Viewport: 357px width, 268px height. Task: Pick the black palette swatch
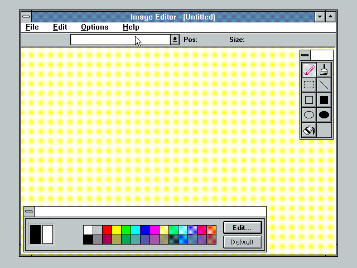pyautogui.click(x=88, y=240)
